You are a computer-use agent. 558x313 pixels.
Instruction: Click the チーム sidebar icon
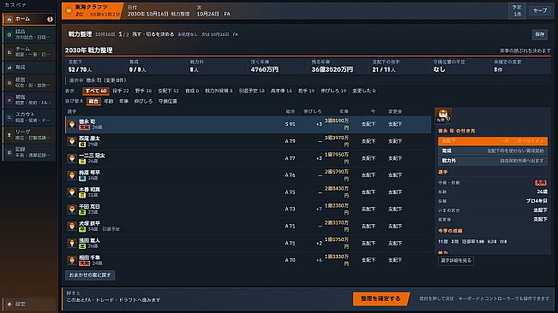9,52
